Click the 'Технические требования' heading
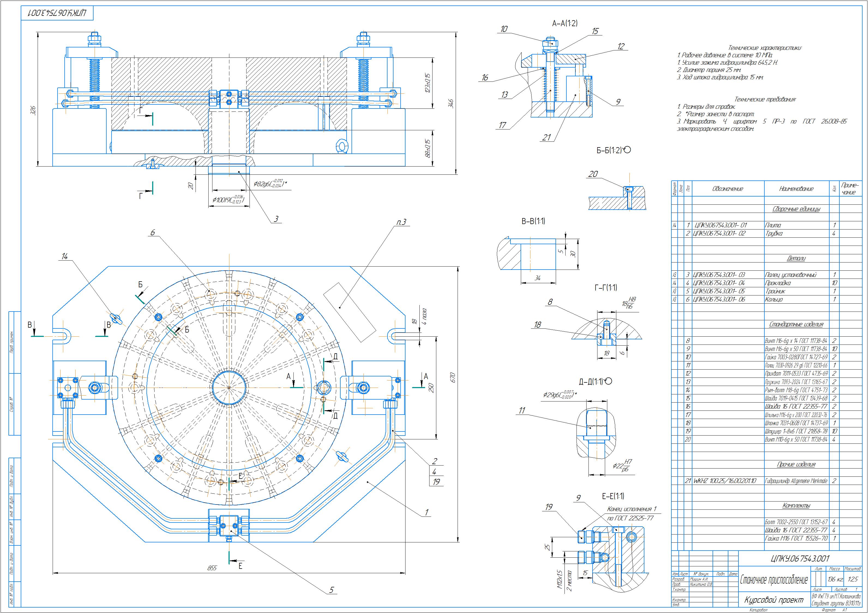The height and width of the screenshot is (613, 868). [765, 99]
